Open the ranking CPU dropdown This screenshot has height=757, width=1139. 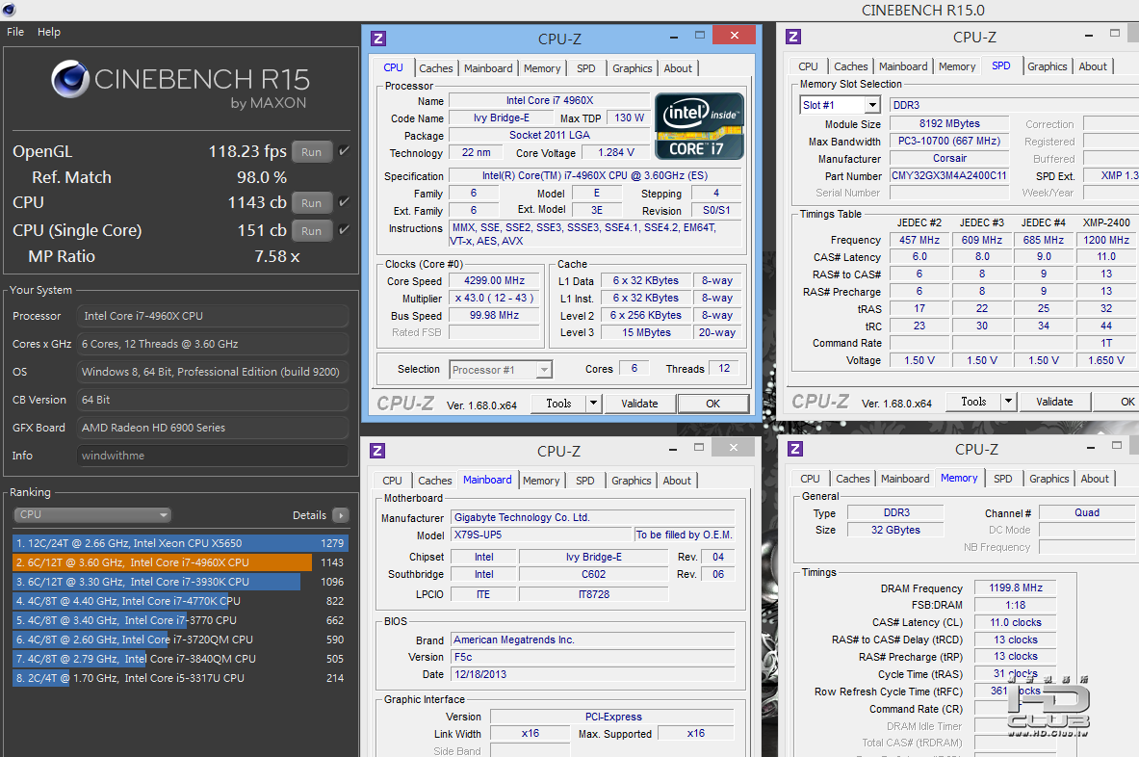(92, 514)
